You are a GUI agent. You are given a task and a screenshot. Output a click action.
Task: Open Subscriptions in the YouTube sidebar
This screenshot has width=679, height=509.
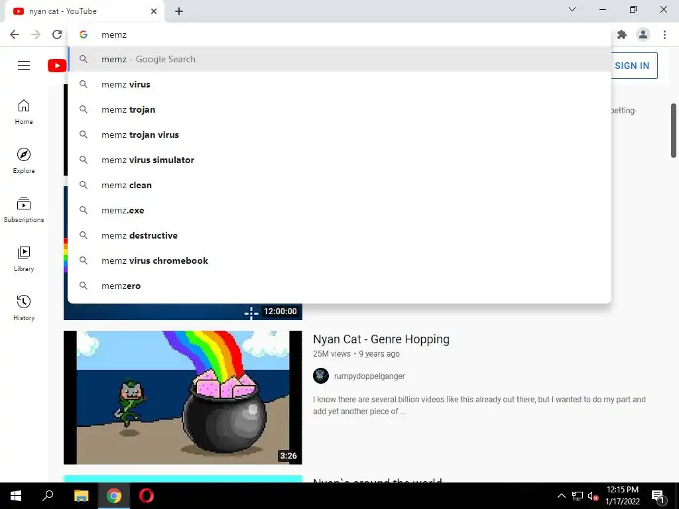click(x=24, y=210)
